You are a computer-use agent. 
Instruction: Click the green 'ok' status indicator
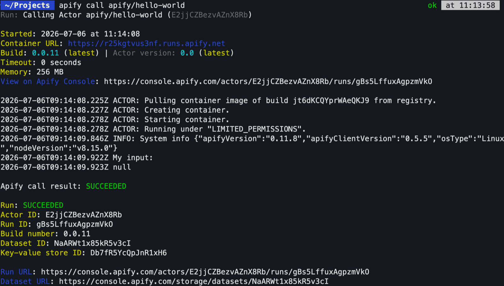click(432, 5)
